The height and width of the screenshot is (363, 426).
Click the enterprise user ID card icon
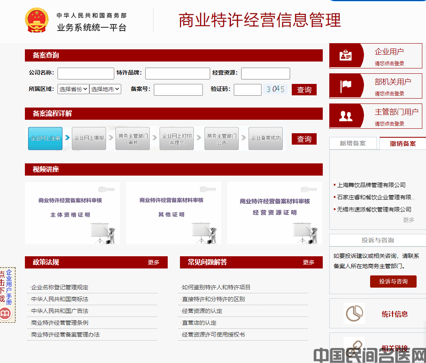(346, 55)
